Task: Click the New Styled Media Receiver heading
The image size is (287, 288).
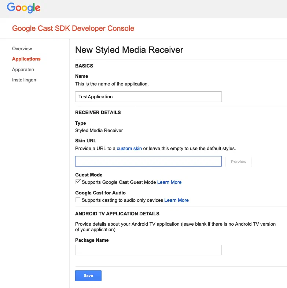Action: pos(129,50)
